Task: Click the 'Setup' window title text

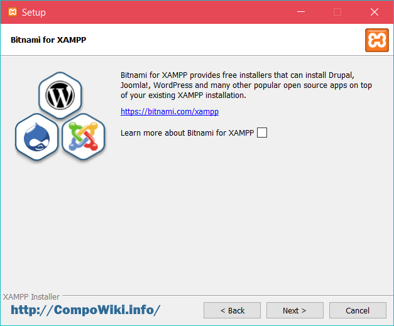Action: click(x=34, y=12)
